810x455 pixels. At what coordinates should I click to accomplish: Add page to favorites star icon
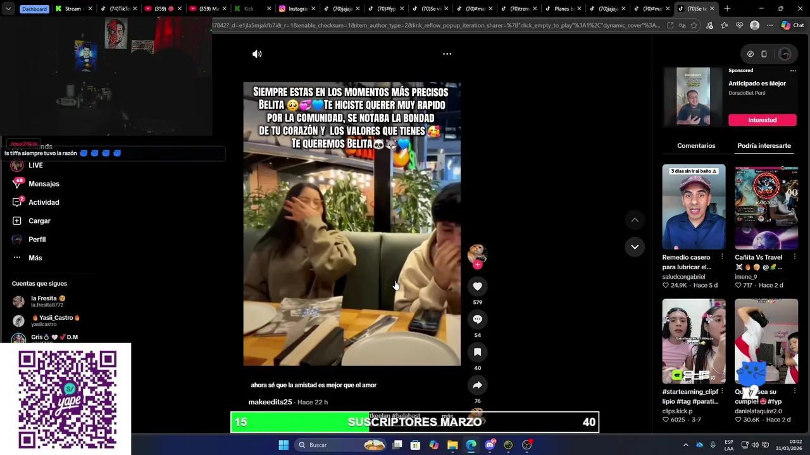[x=694, y=25]
